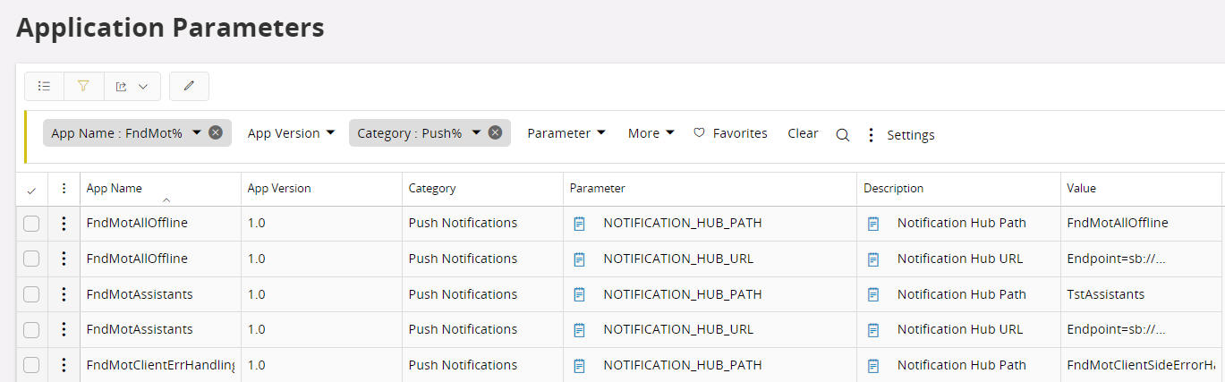This screenshot has width=1225, height=382.
Task: Select the FndMotAssistants TstAssistants row checkbox
Action: 31,294
